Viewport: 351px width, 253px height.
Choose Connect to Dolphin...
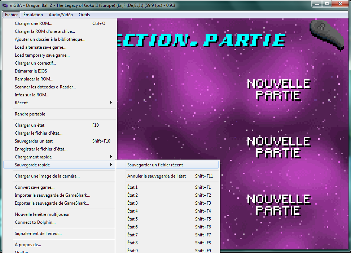click(60, 222)
